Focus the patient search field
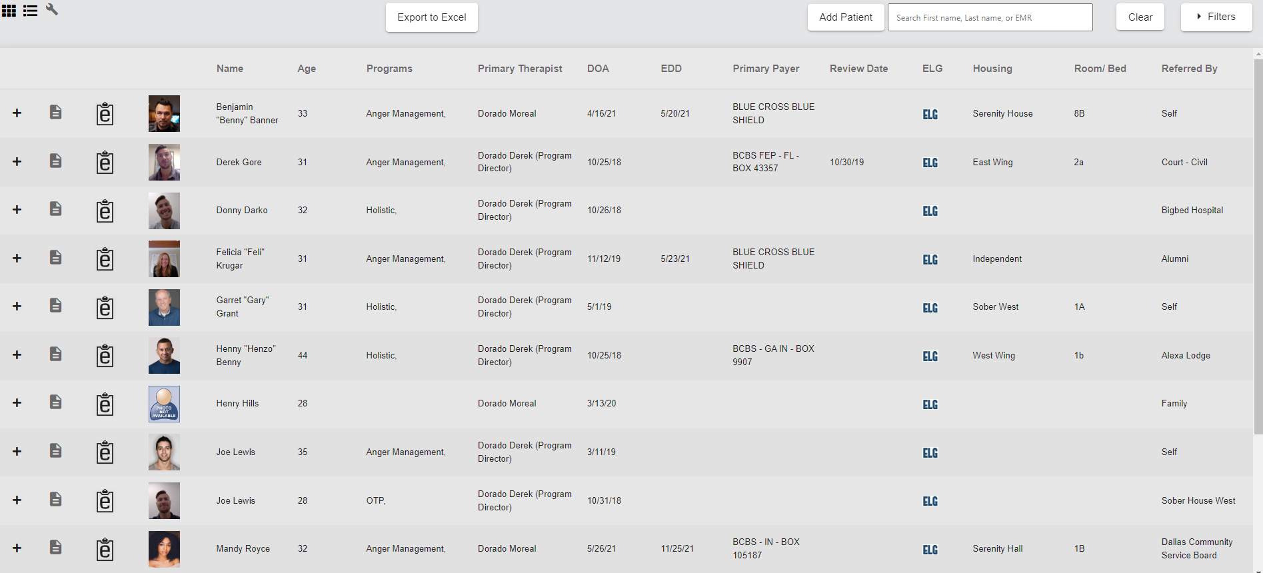1263x573 pixels. tap(990, 17)
